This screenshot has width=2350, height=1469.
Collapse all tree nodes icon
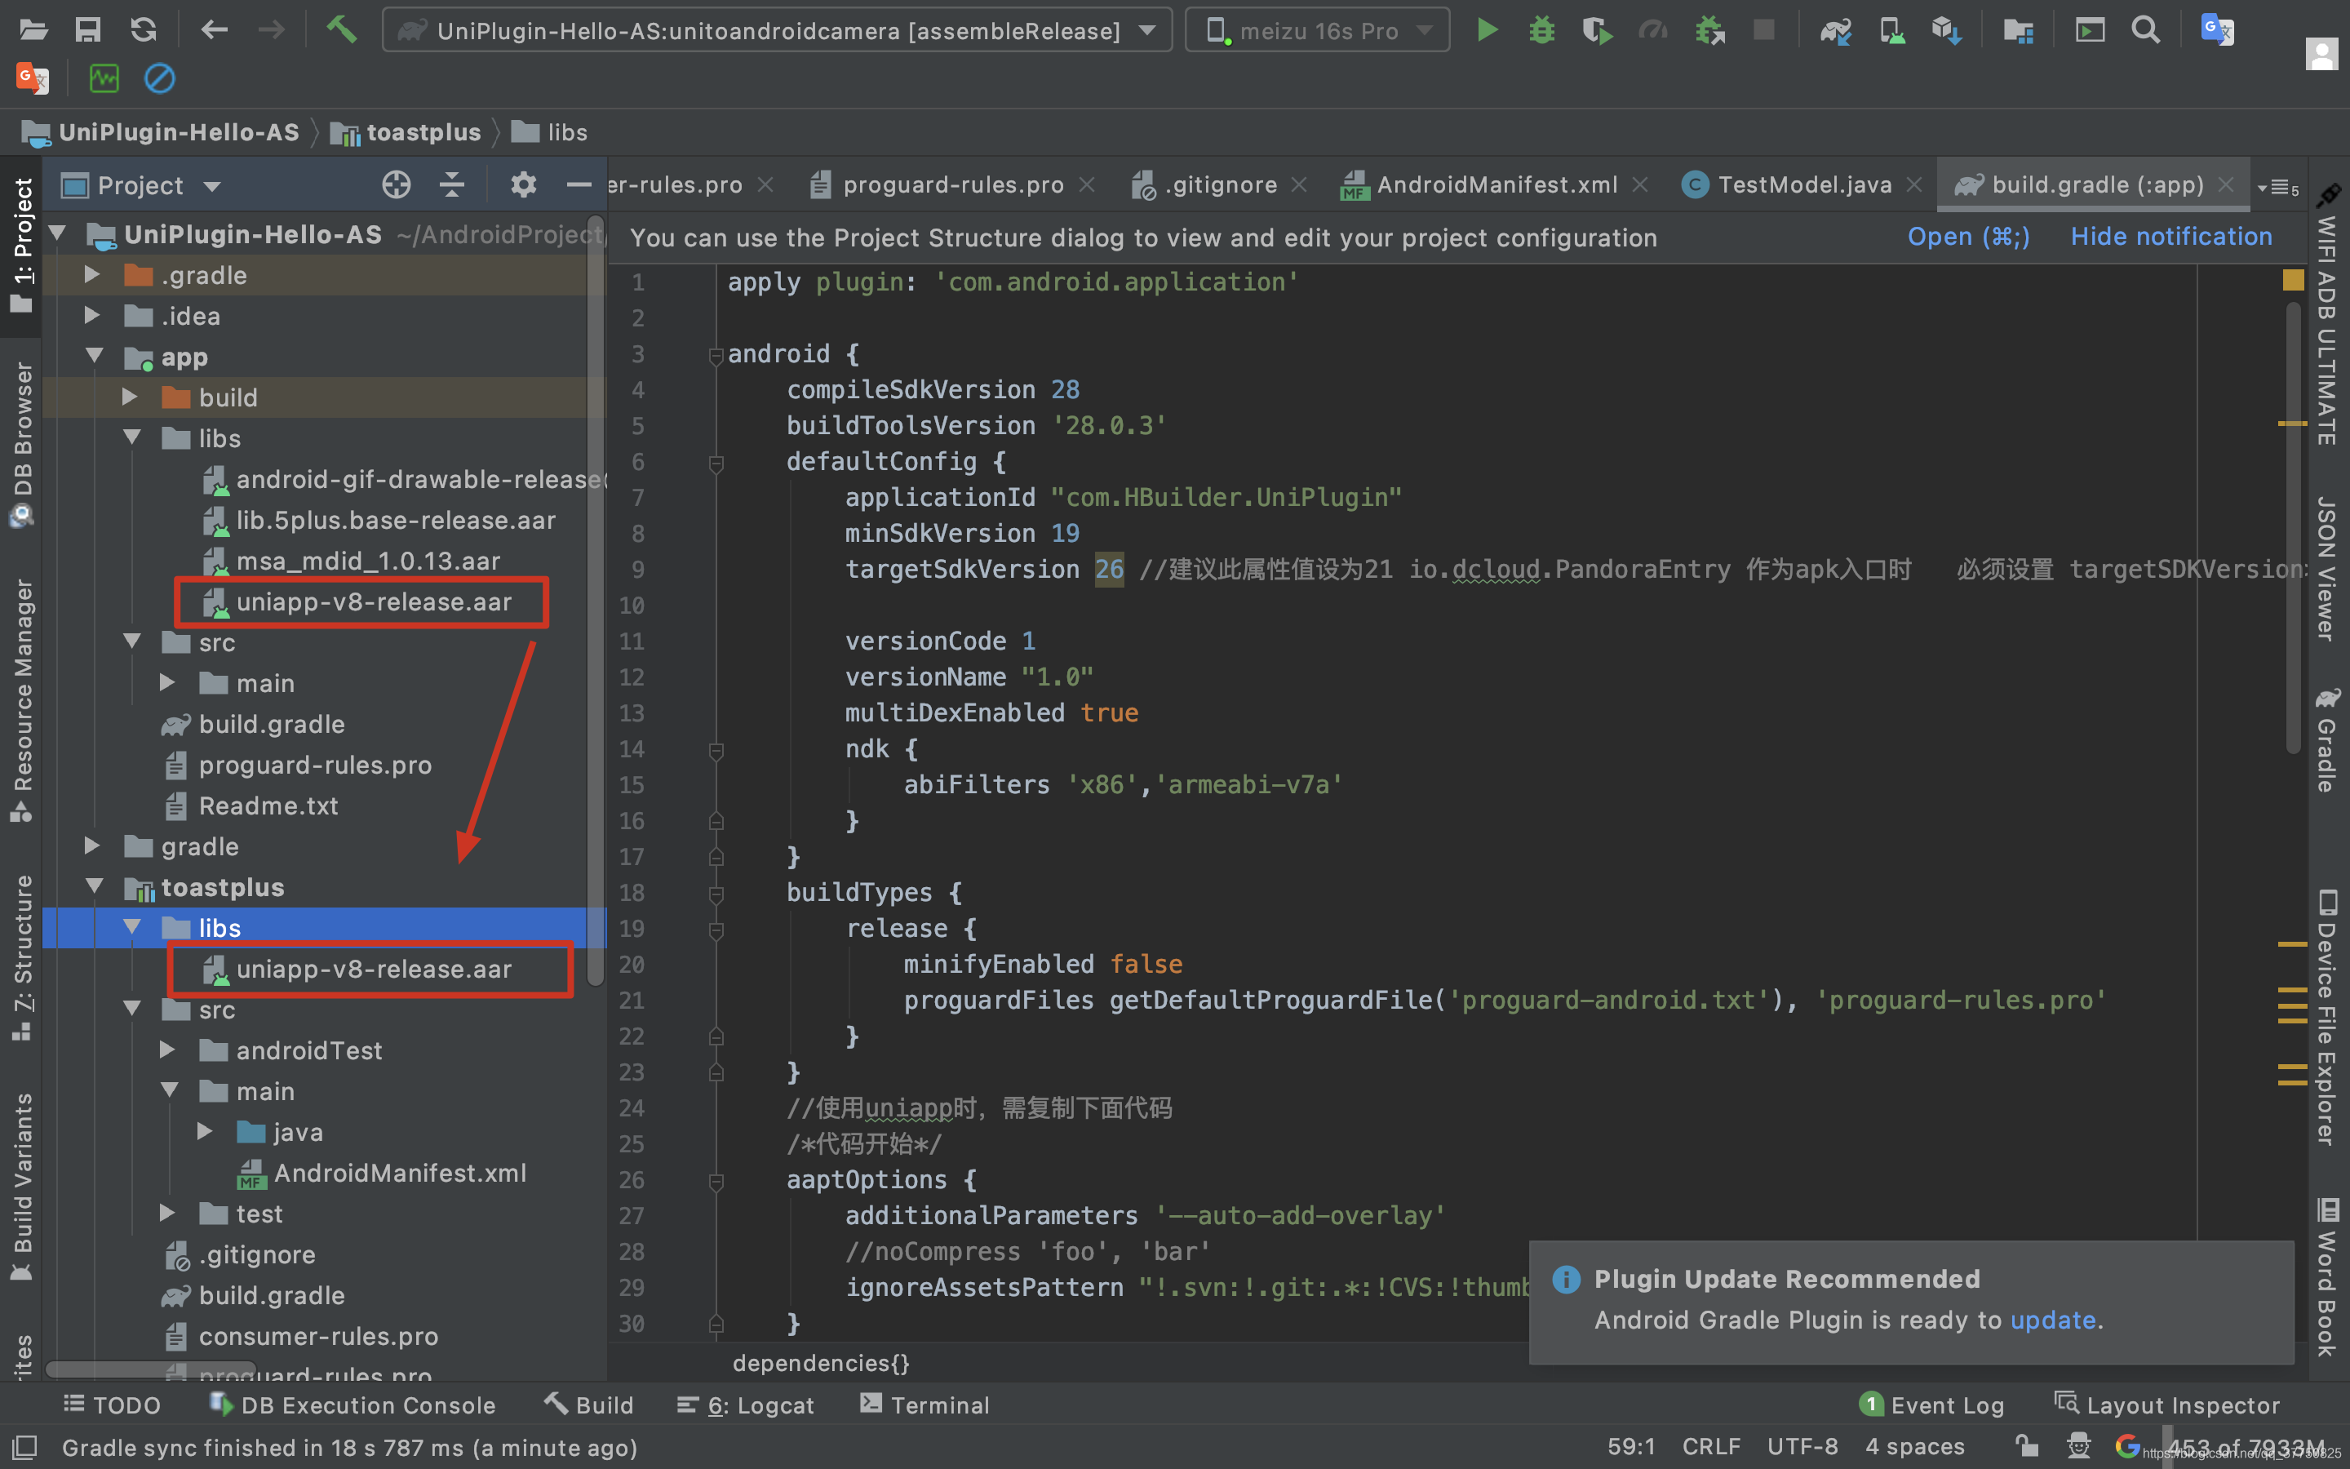point(453,184)
